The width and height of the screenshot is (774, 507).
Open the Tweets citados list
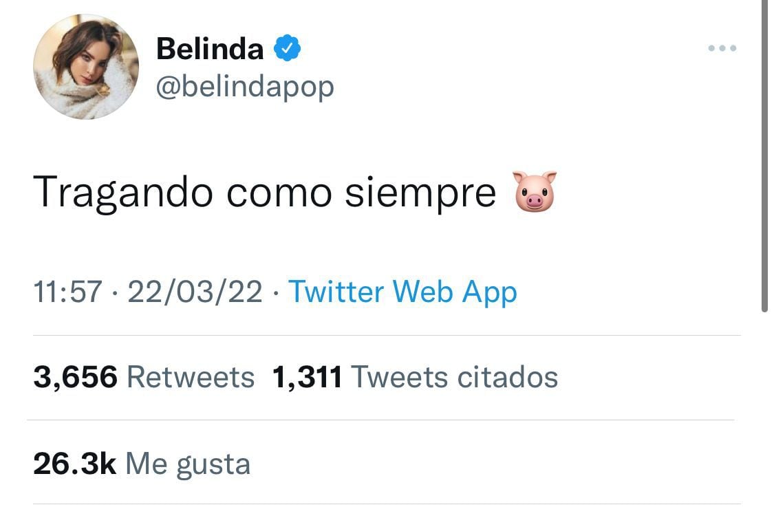(x=454, y=377)
